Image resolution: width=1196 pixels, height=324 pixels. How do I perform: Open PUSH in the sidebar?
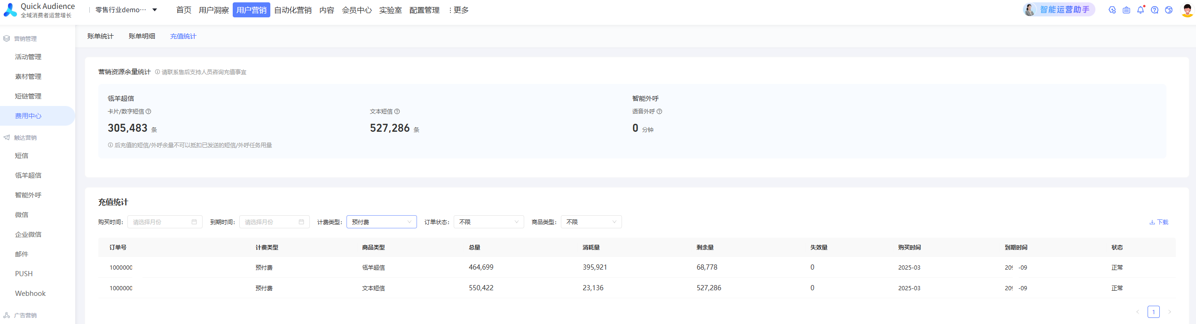[x=24, y=274]
